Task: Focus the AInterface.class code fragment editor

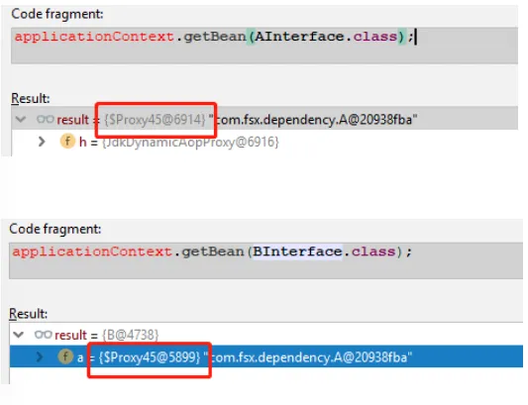Action: [x=264, y=46]
